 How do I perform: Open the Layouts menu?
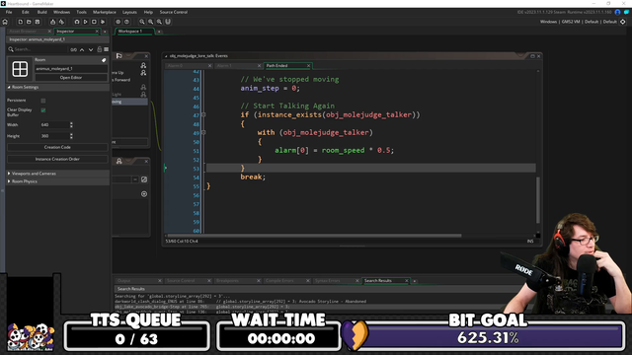[x=129, y=12]
